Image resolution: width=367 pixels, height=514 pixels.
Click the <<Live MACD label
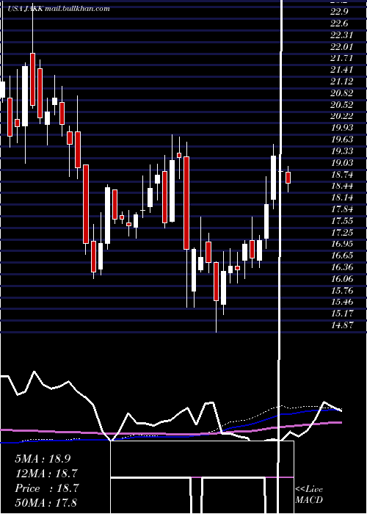click(x=309, y=494)
